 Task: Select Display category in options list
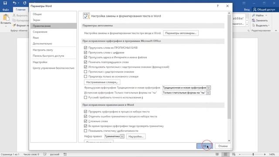(x=54, y=20)
